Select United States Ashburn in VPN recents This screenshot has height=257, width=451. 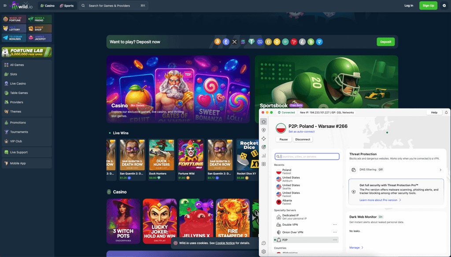click(307, 179)
